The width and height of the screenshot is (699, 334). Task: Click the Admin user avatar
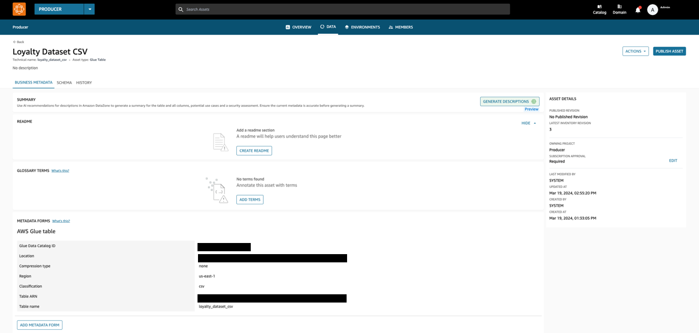pos(653,10)
